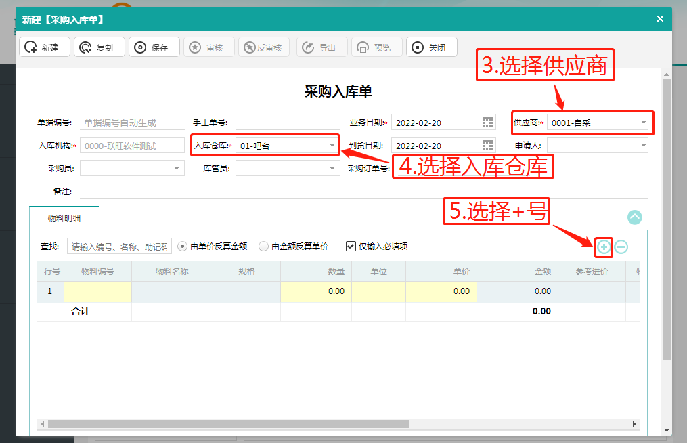
Task: Select the 由金额反算单价 radio option
Action: click(x=263, y=247)
